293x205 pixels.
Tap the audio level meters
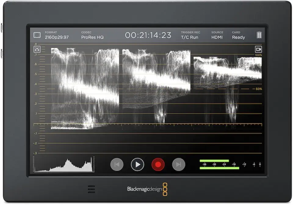point(230,165)
